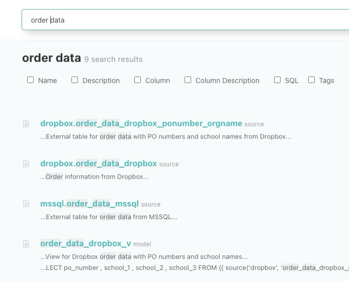Click document icon beside dropbox.order_data_dropbox
This screenshot has width=349, height=281.
(x=26, y=164)
